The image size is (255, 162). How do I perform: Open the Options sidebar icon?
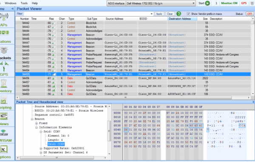4,149
